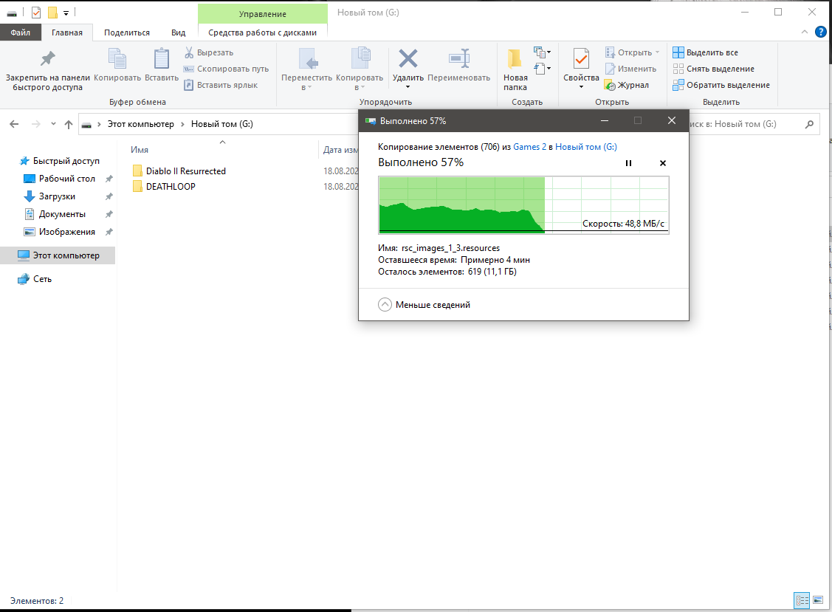Open Рабочий стол in navigation pane

(67, 179)
